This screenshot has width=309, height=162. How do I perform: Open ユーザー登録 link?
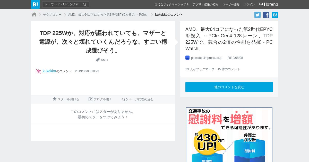(231, 4)
